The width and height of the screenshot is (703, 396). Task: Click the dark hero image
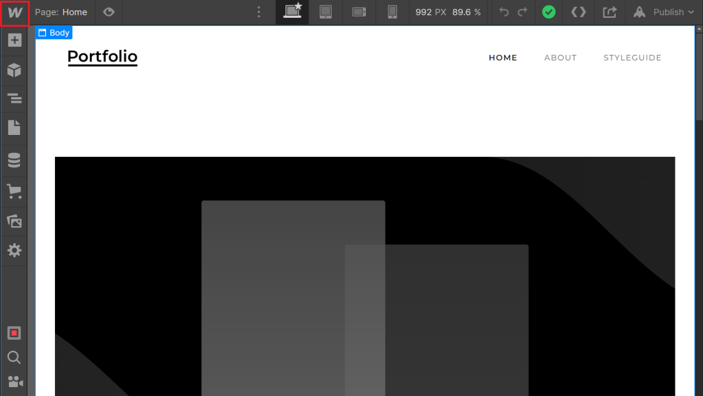coord(365,276)
